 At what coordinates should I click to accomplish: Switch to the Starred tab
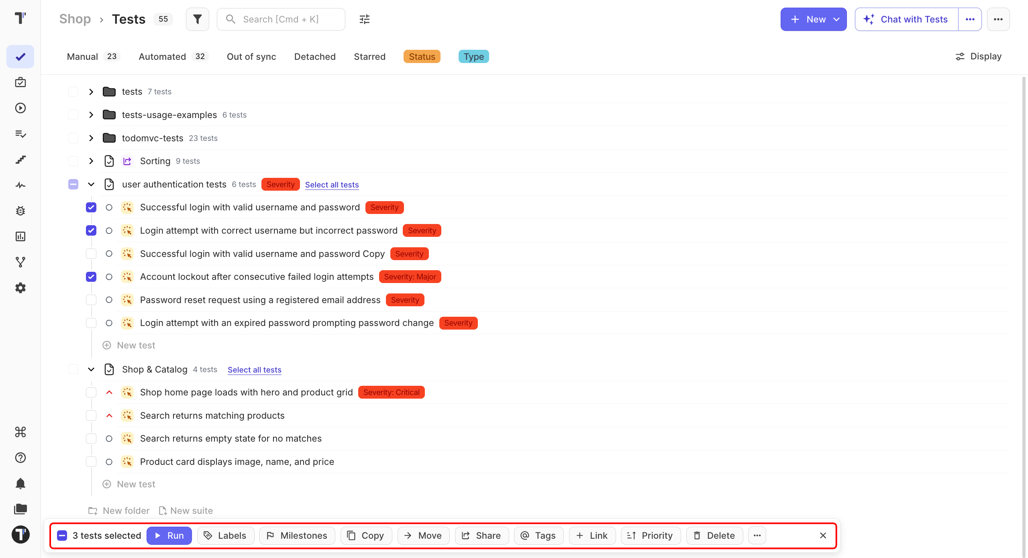point(369,57)
